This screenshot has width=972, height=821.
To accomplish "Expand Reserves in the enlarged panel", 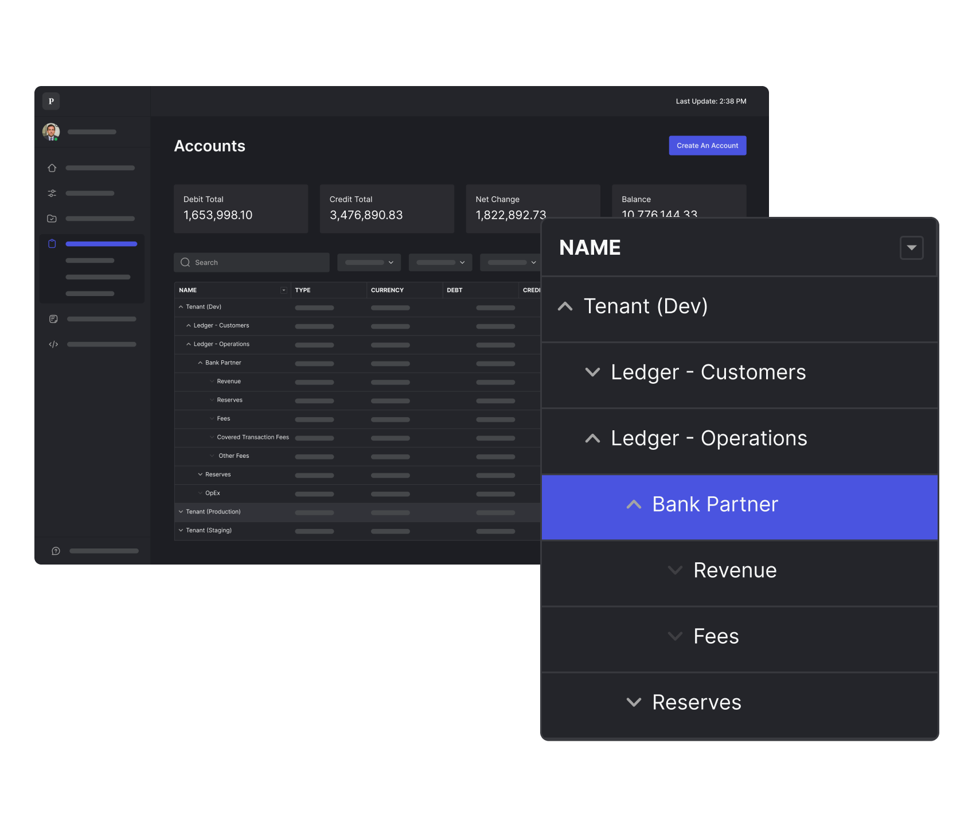I will 634,702.
